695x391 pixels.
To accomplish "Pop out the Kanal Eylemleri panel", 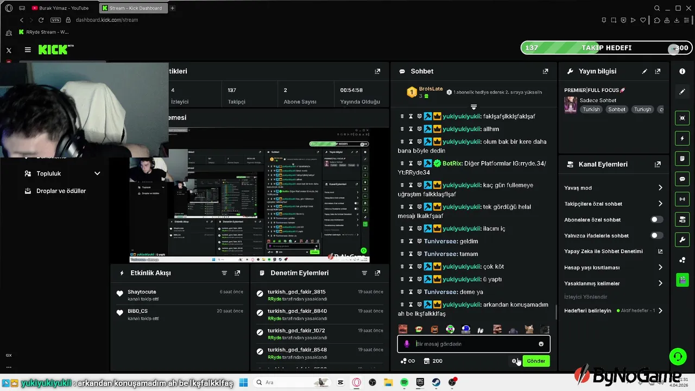I will point(658,164).
